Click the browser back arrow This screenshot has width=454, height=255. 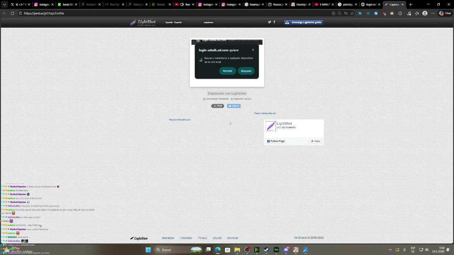pyautogui.click(x=4, y=13)
